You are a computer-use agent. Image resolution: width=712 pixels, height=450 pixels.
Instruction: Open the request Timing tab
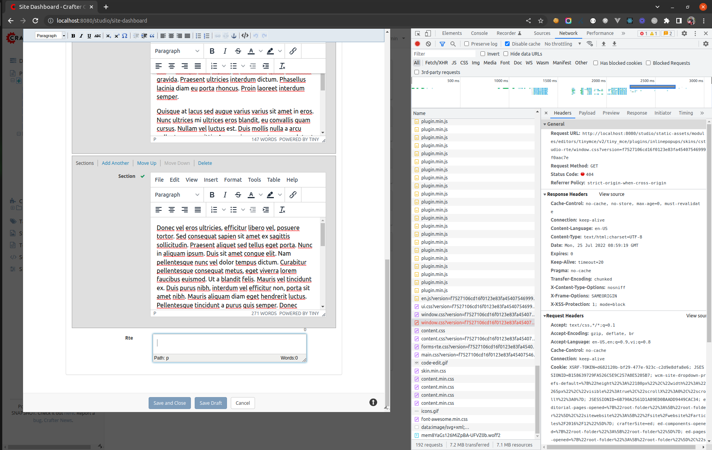(686, 113)
